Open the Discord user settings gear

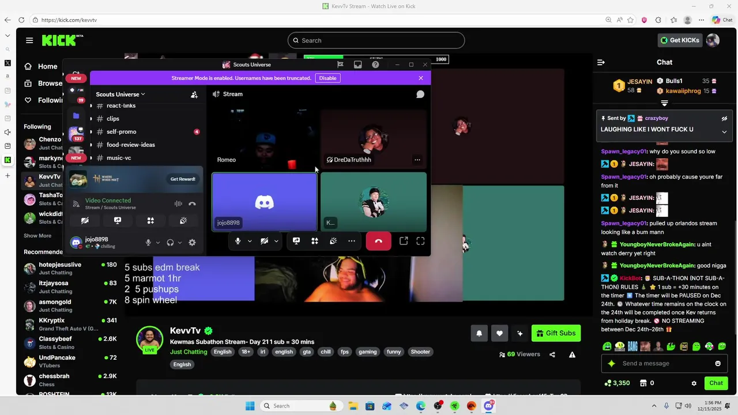click(x=192, y=243)
